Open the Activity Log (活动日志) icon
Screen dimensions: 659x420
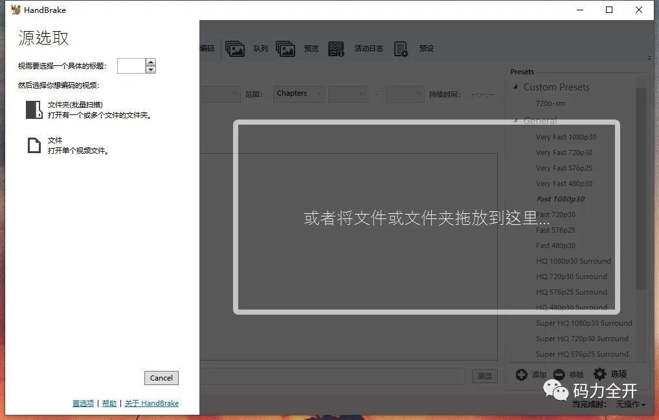(x=336, y=48)
